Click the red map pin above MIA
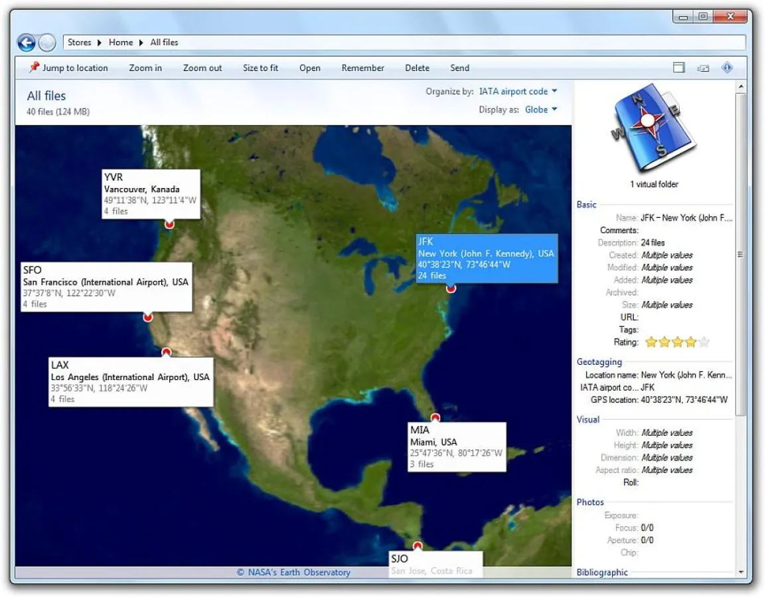Screen dimensions: 766x598 point(435,417)
